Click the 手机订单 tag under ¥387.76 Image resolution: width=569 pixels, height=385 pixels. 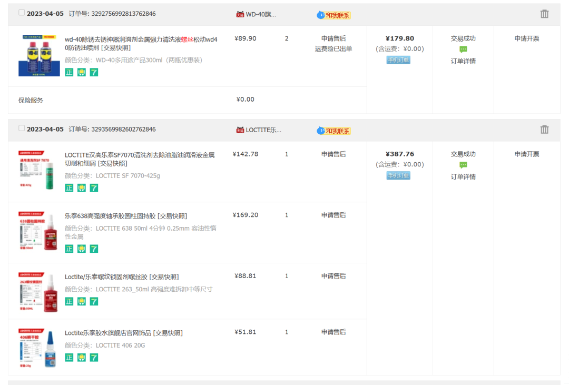point(398,175)
